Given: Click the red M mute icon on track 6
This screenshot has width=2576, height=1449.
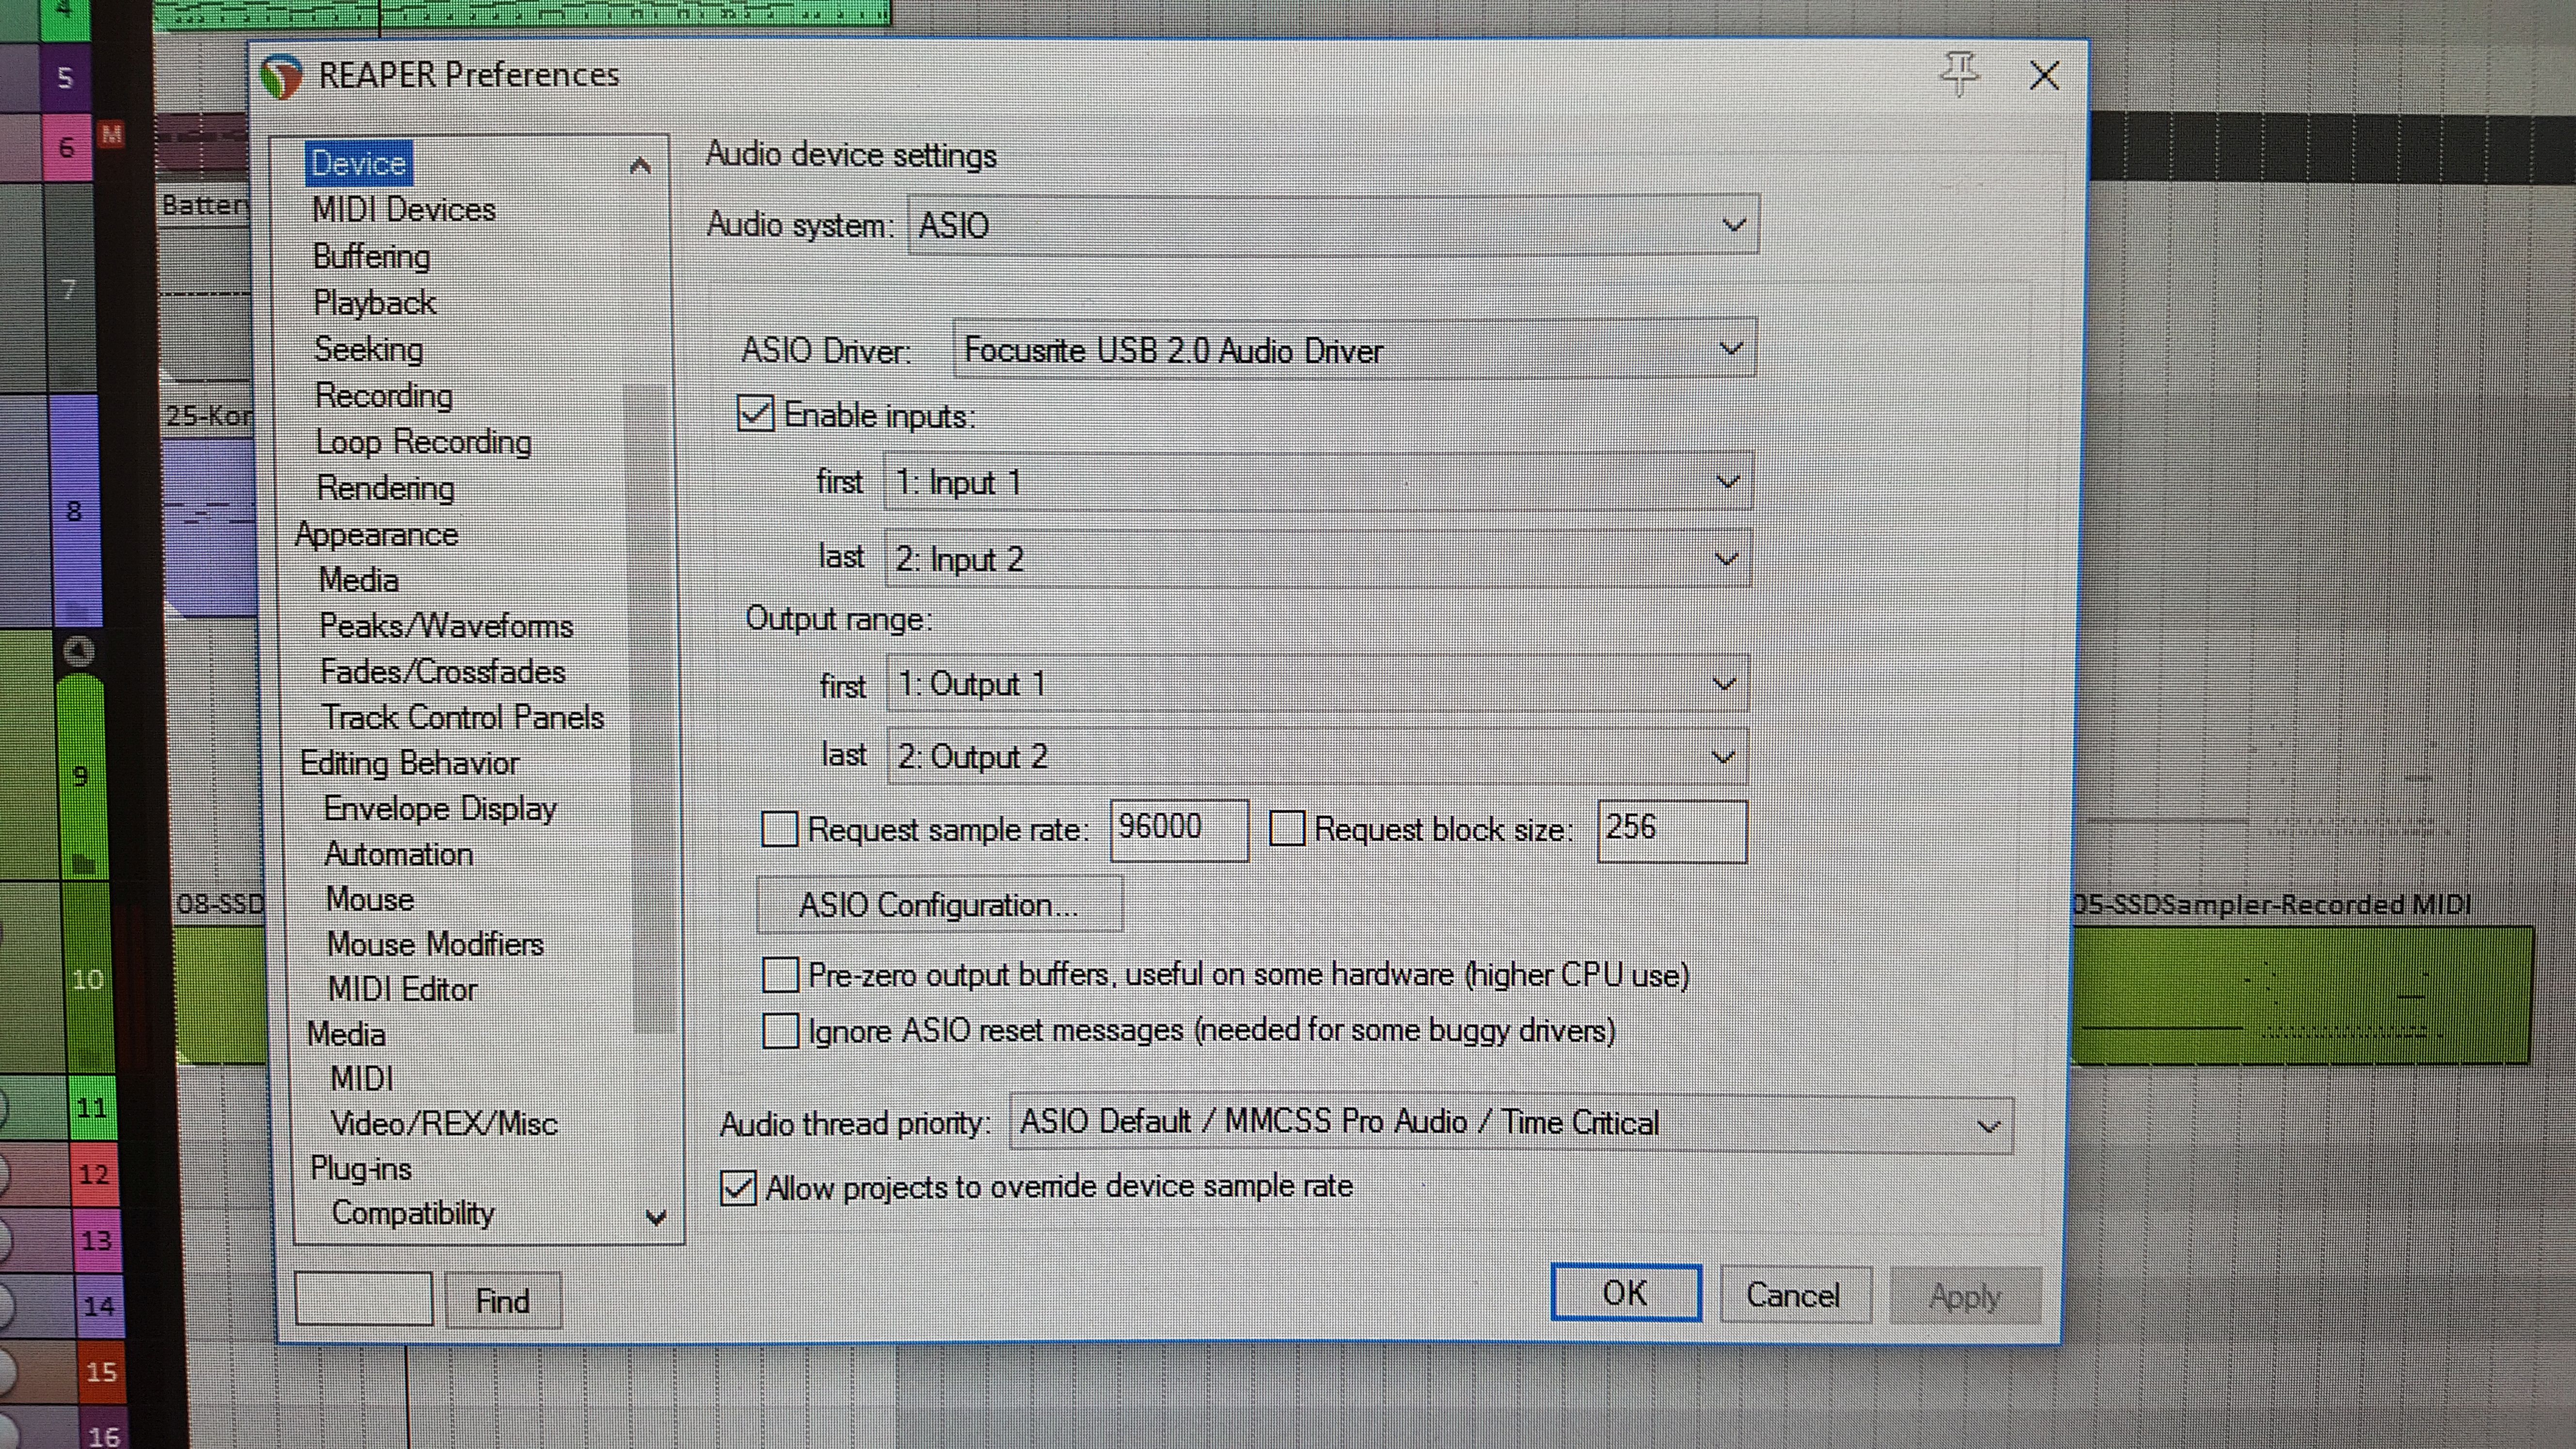Looking at the screenshot, I should point(111,134).
